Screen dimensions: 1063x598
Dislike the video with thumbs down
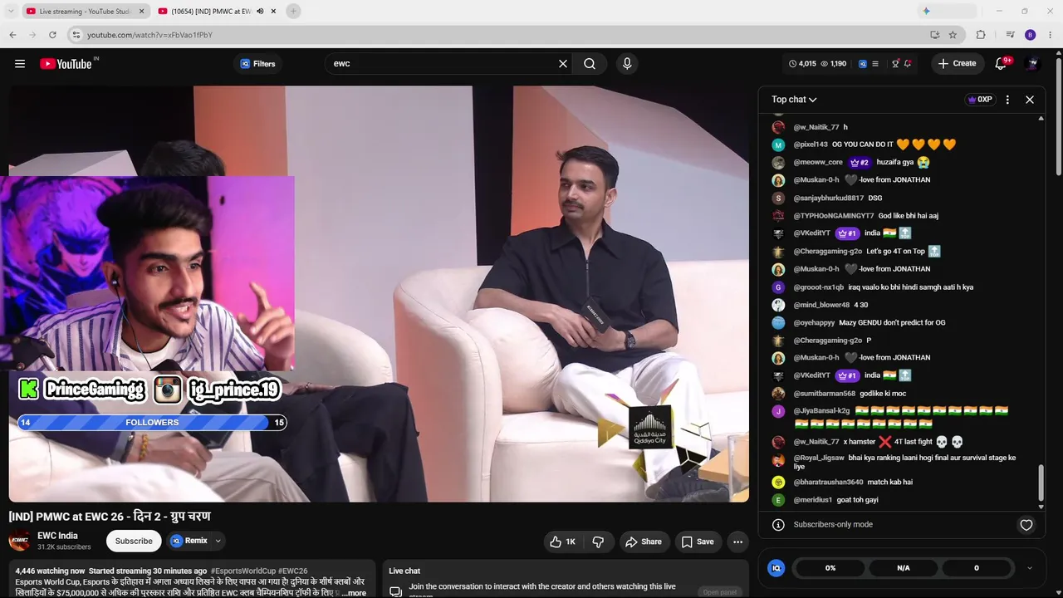pos(598,542)
